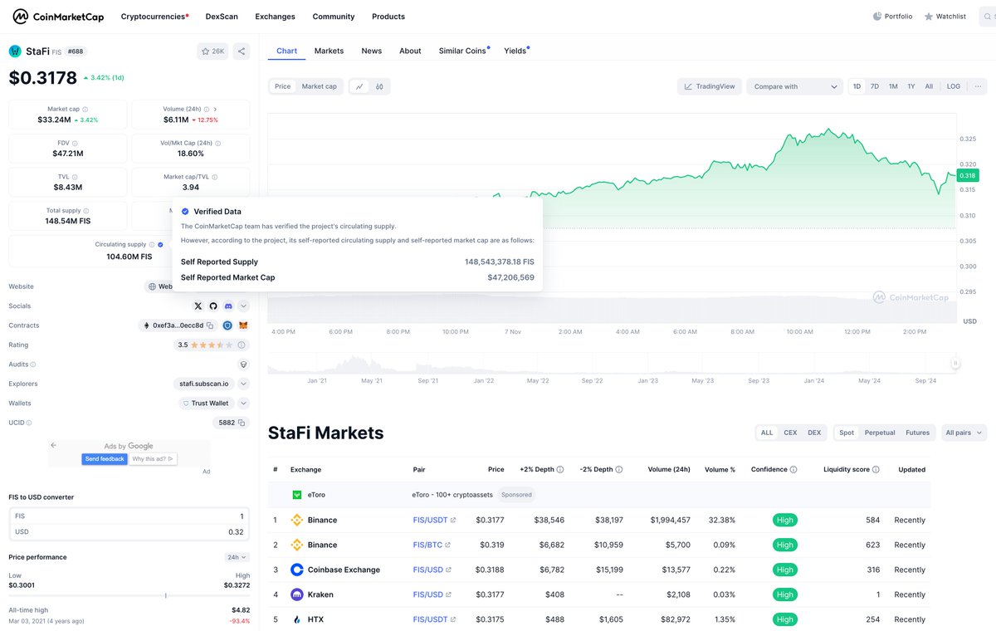
Task: Open StaFi's GitHub page via the socials icon
Action: pos(213,306)
